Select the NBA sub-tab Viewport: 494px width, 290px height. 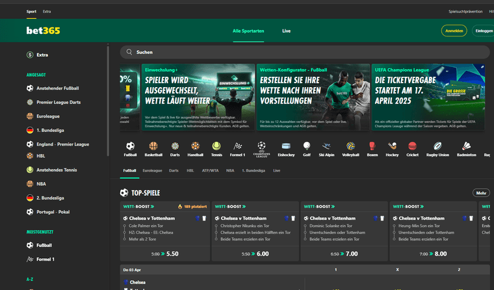(230, 170)
